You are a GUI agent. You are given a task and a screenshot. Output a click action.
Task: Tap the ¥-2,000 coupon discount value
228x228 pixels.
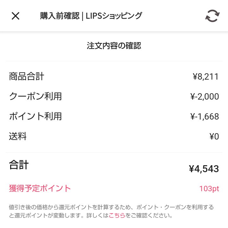pyautogui.click(x=205, y=96)
